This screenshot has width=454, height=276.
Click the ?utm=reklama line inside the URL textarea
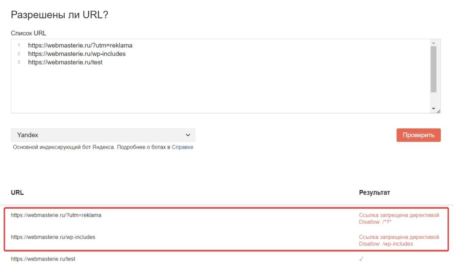(x=80, y=46)
